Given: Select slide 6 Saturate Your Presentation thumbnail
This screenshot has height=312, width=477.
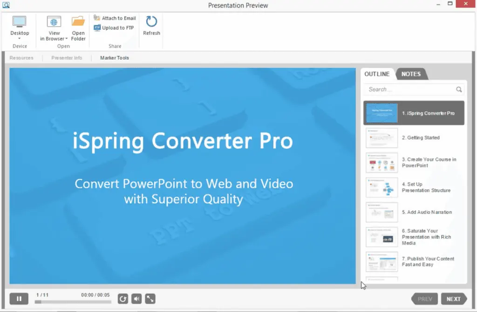Looking at the screenshot, I should pyautogui.click(x=382, y=237).
